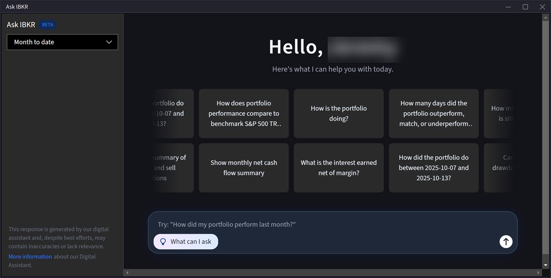The image size is (551, 278).
Task: Choose the S&P 500 benchmark comparison prompt
Action: 243,113
